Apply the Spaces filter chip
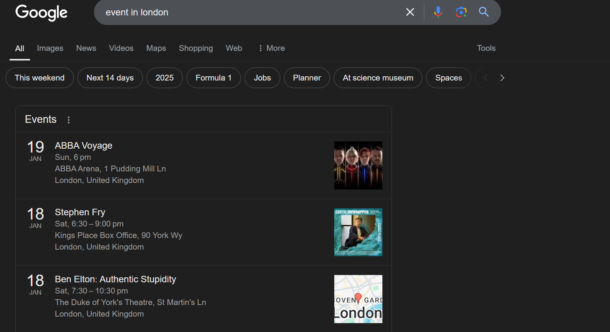The width and height of the screenshot is (610, 332). pyautogui.click(x=449, y=78)
